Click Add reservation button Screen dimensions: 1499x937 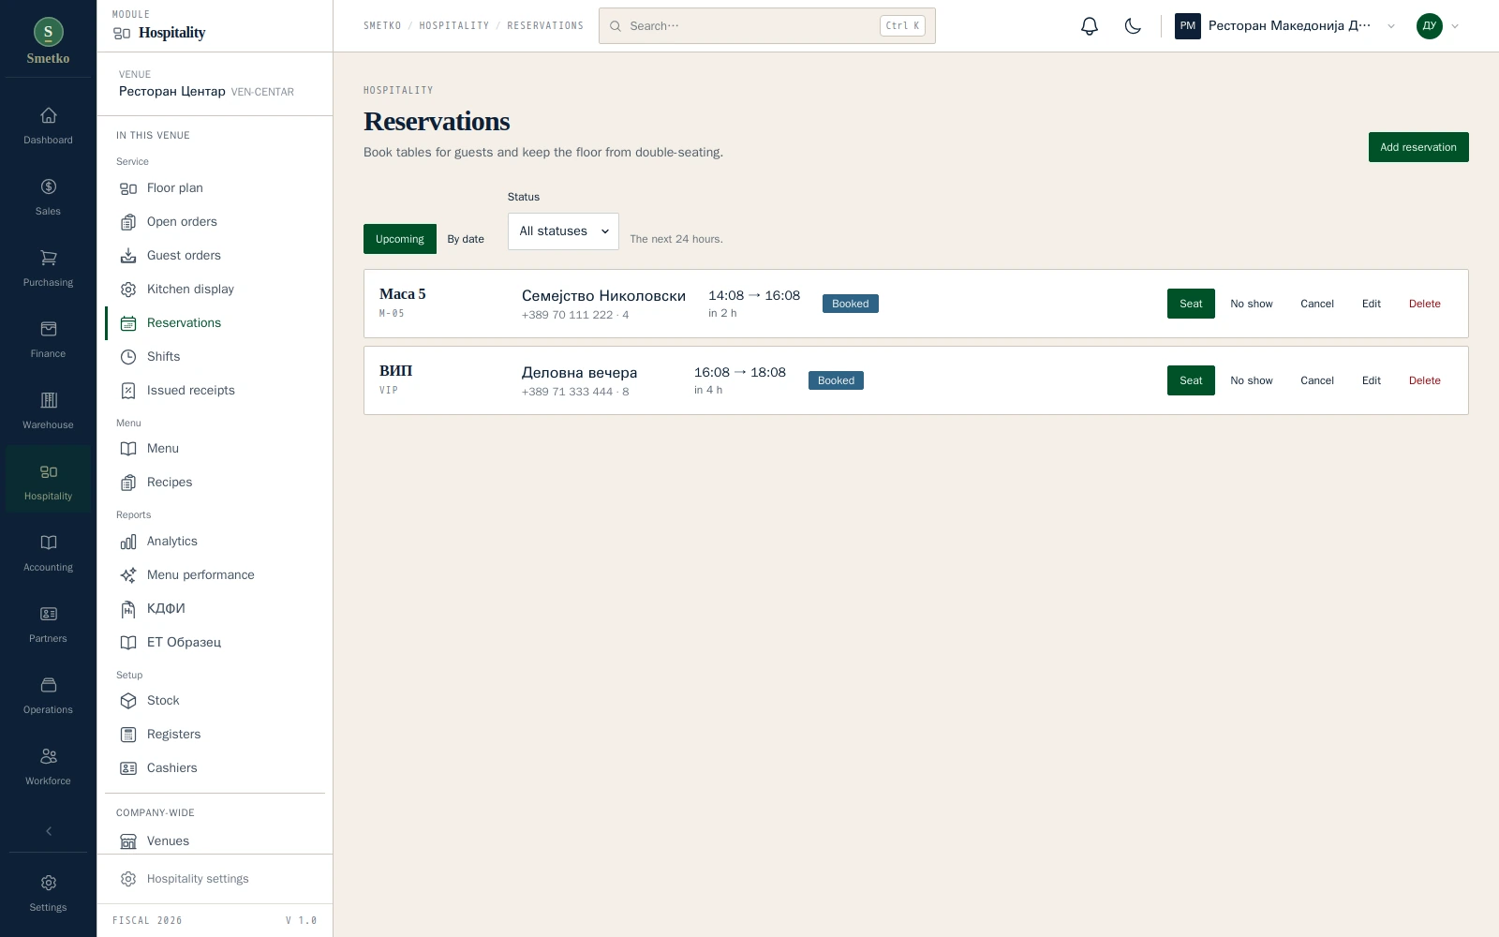click(x=1418, y=147)
